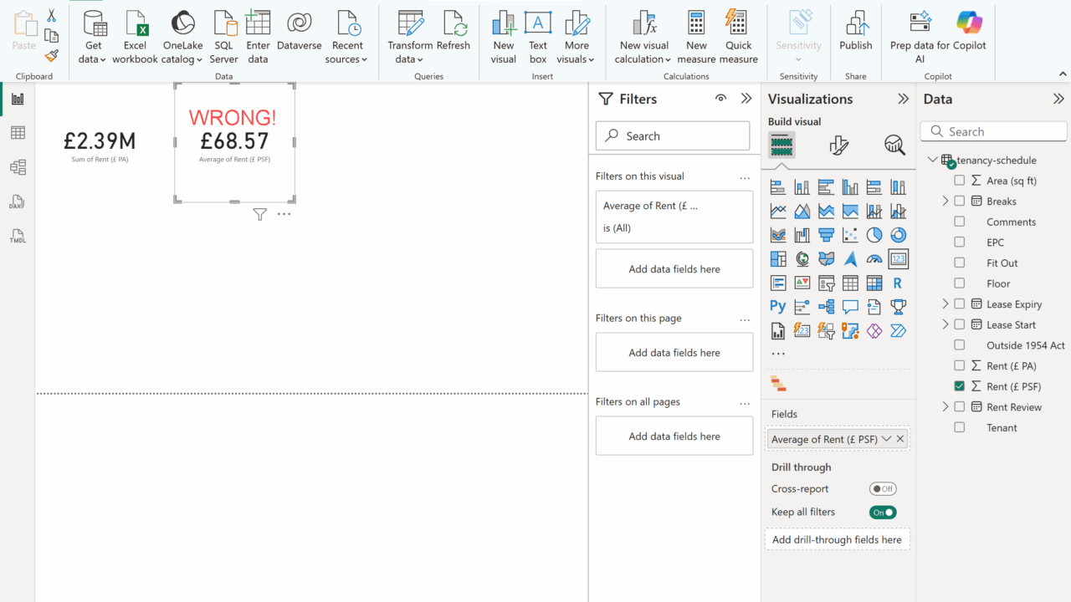Expand the Rent Review field
Image resolution: width=1071 pixels, height=602 pixels.
click(945, 407)
